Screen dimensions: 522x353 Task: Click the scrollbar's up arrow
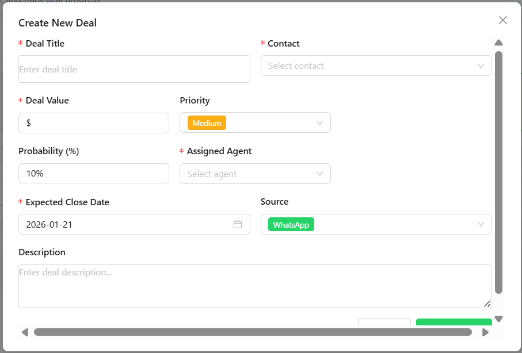pyautogui.click(x=498, y=42)
